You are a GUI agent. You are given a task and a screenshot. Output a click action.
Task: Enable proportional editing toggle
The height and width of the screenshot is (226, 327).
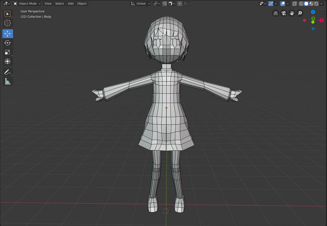[180, 4]
